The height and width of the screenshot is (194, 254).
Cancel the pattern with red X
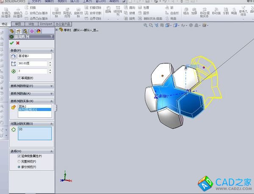pyautogui.click(x=18, y=43)
